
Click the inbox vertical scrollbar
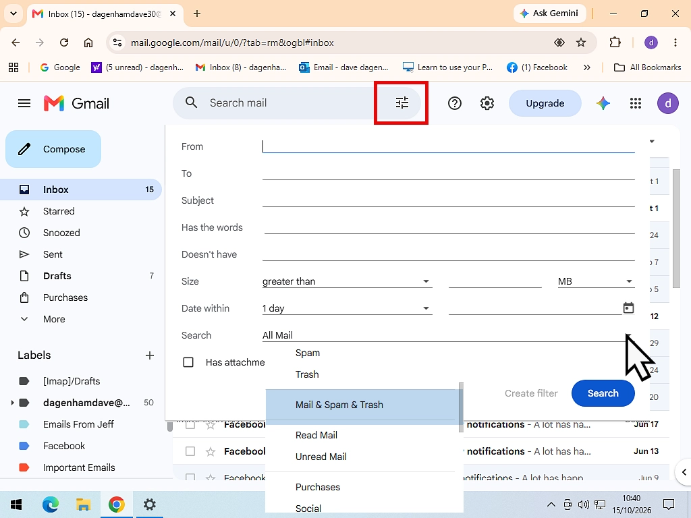676,229
